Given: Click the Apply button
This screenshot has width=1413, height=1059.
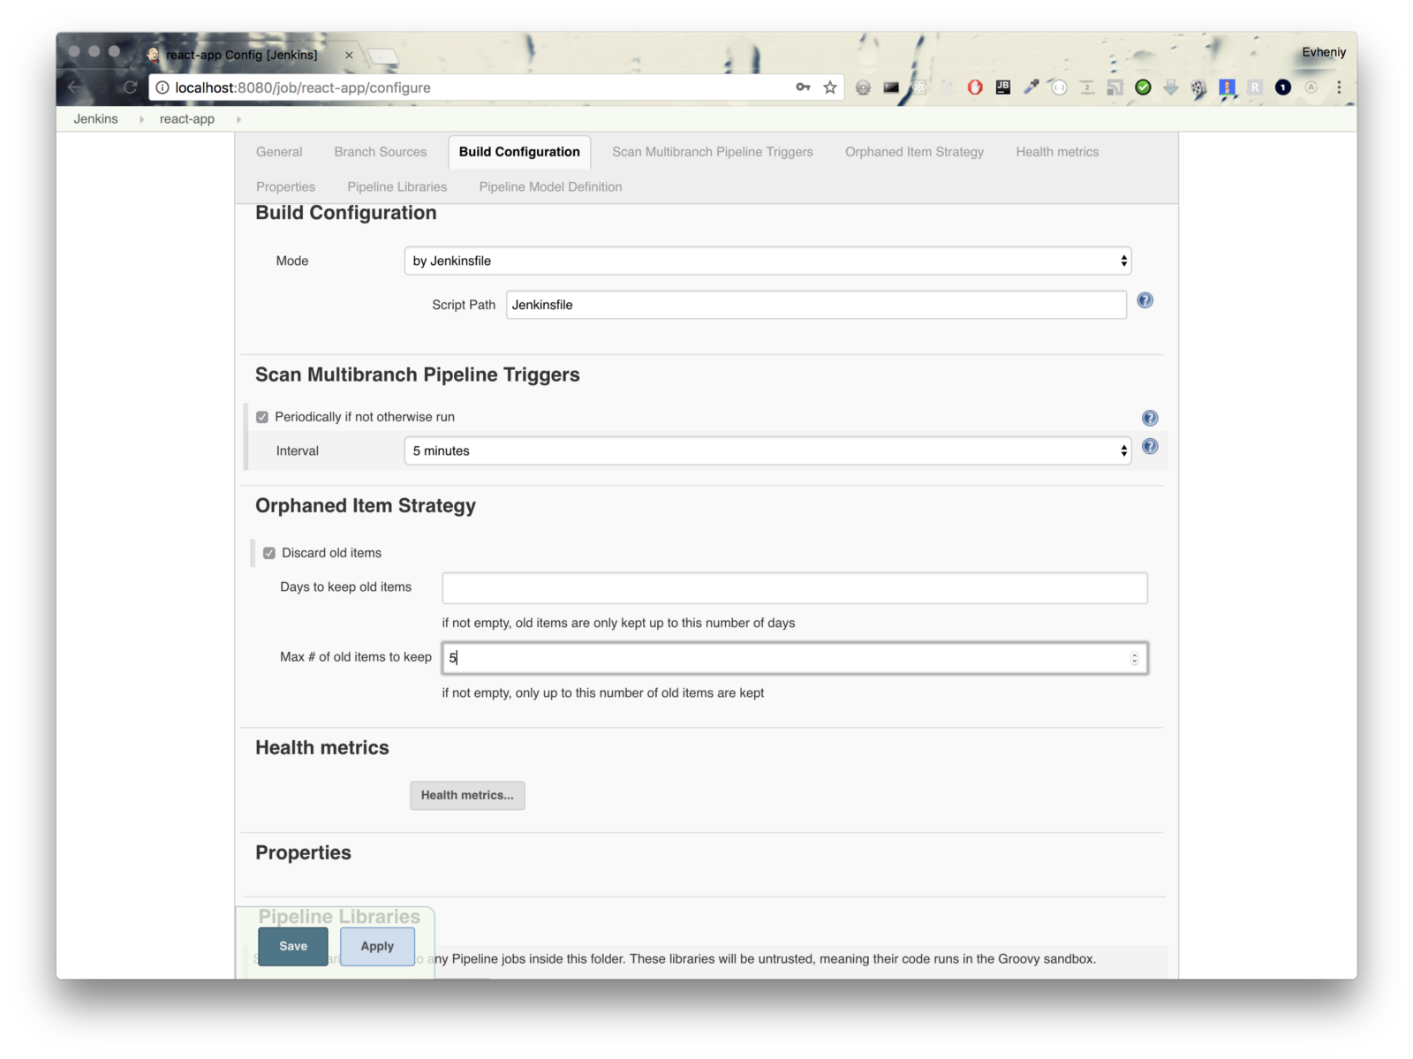Looking at the screenshot, I should [377, 946].
